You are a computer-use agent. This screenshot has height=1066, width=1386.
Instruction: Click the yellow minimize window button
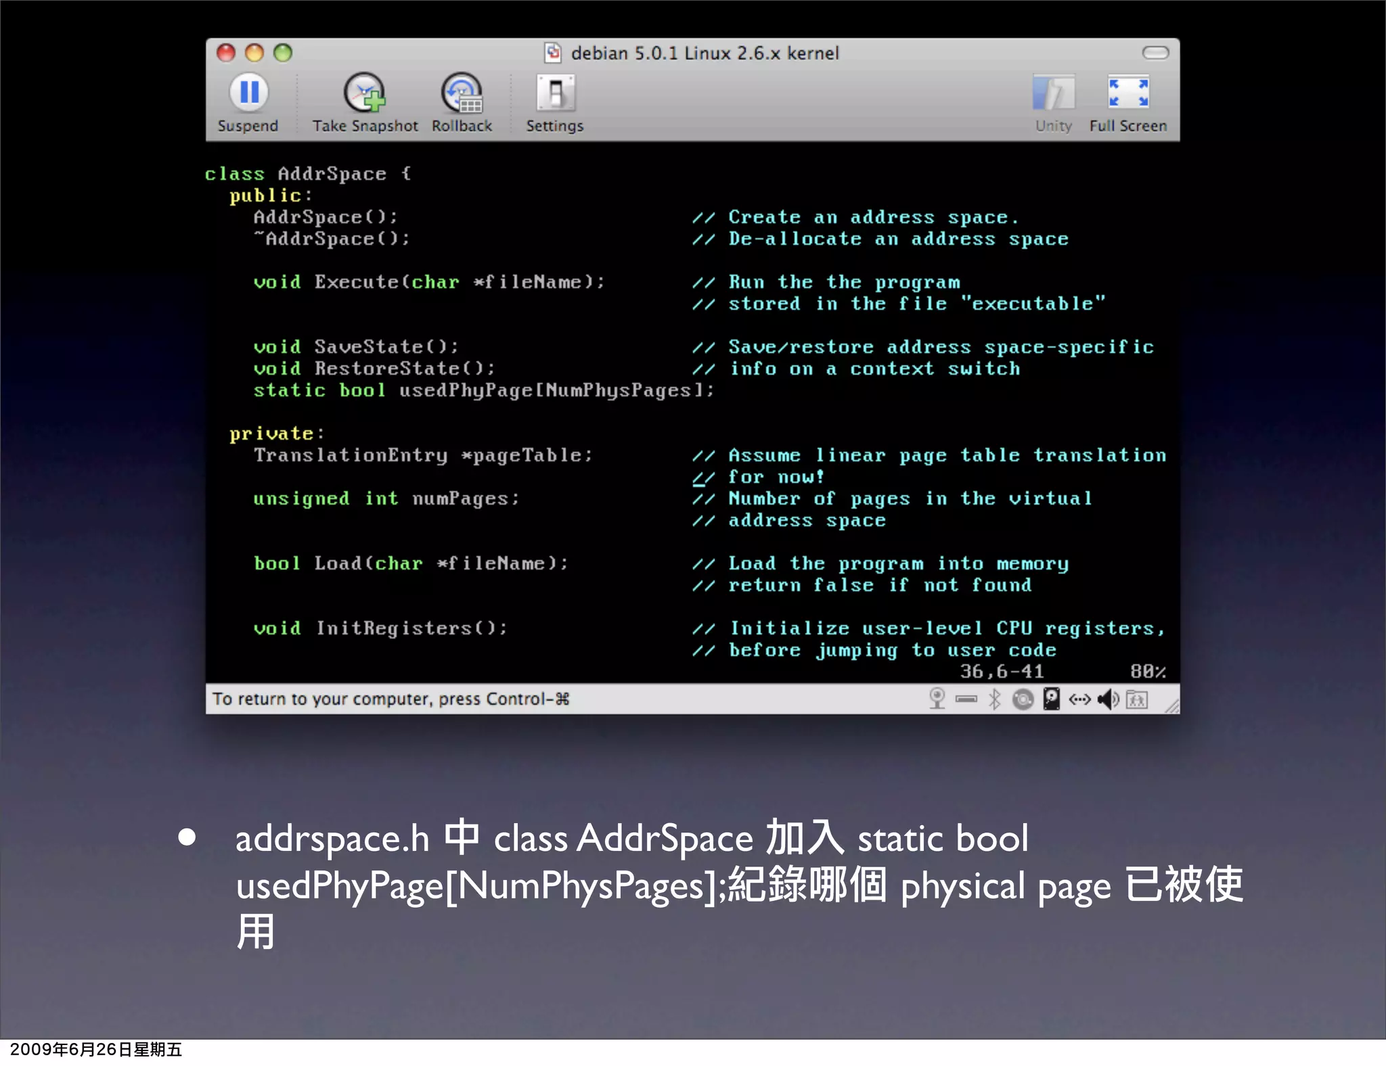pyautogui.click(x=254, y=53)
